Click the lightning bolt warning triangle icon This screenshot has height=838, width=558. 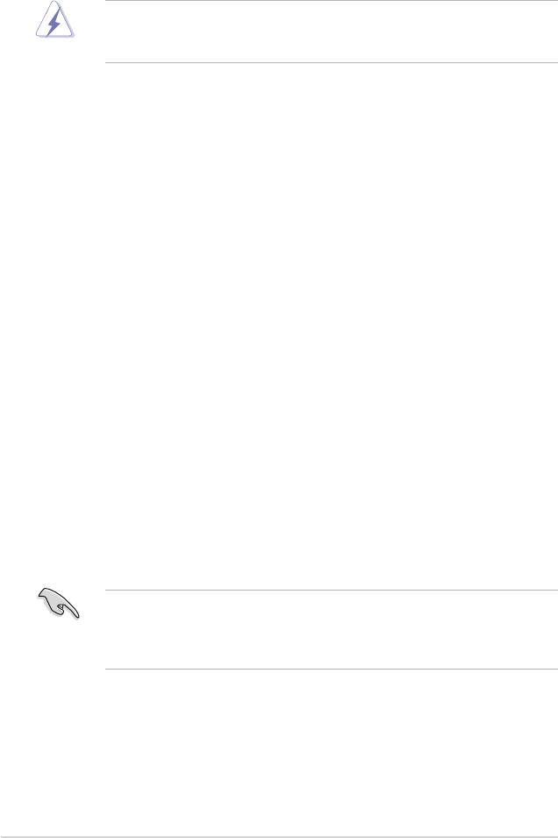(55, 20)
